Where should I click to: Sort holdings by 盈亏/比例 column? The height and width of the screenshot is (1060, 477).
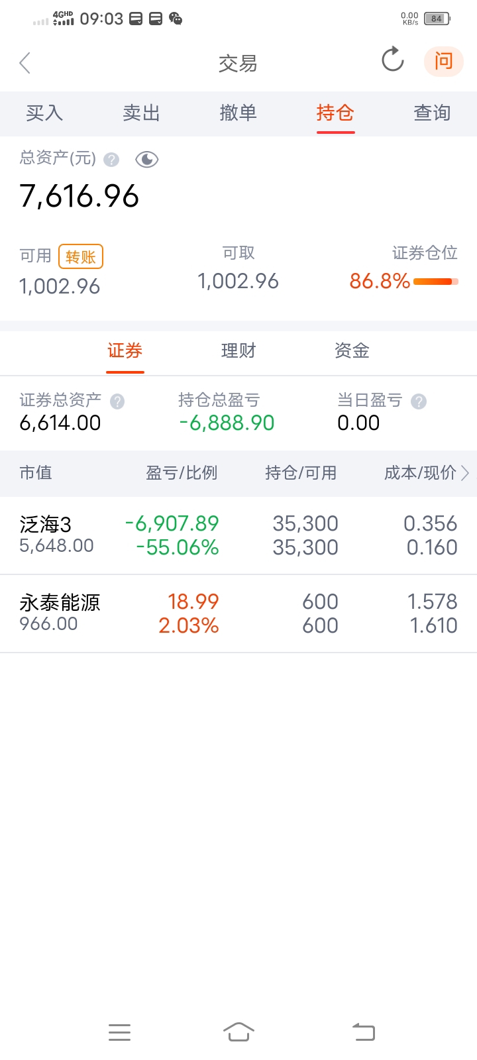pyautogui.click(x=182, y=473)
